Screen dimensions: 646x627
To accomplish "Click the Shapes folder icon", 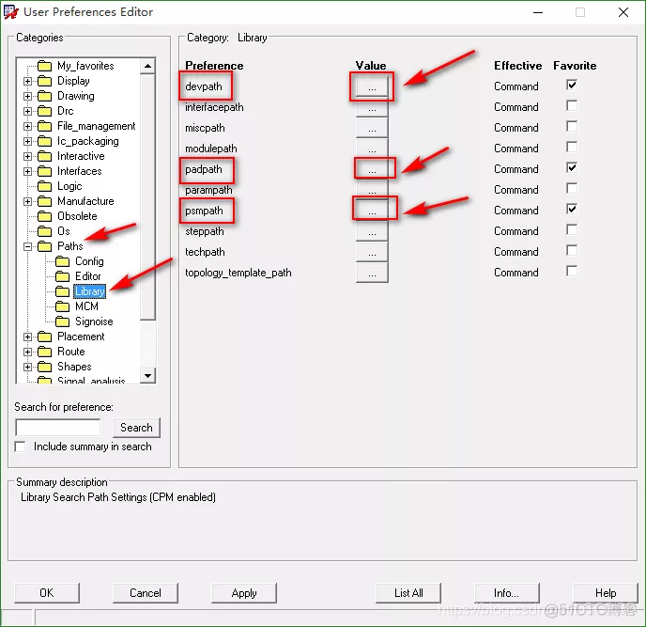I will pyautogui.click(x=44, y=367).
